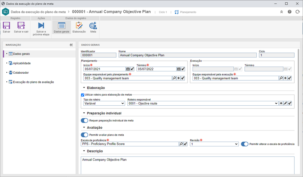Search Escala de proficiência
The height and width of the screenshot is (177, 303).
181,144
